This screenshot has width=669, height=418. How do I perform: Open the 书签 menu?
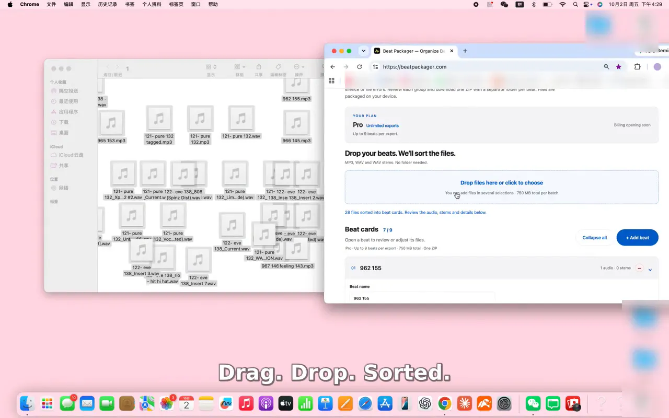pyautogui.click(x=130, y=4)
